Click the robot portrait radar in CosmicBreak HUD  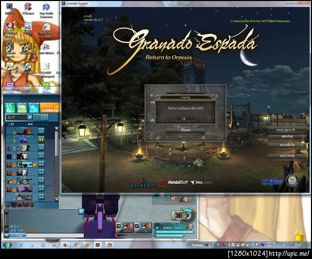(x=183, y=216)
